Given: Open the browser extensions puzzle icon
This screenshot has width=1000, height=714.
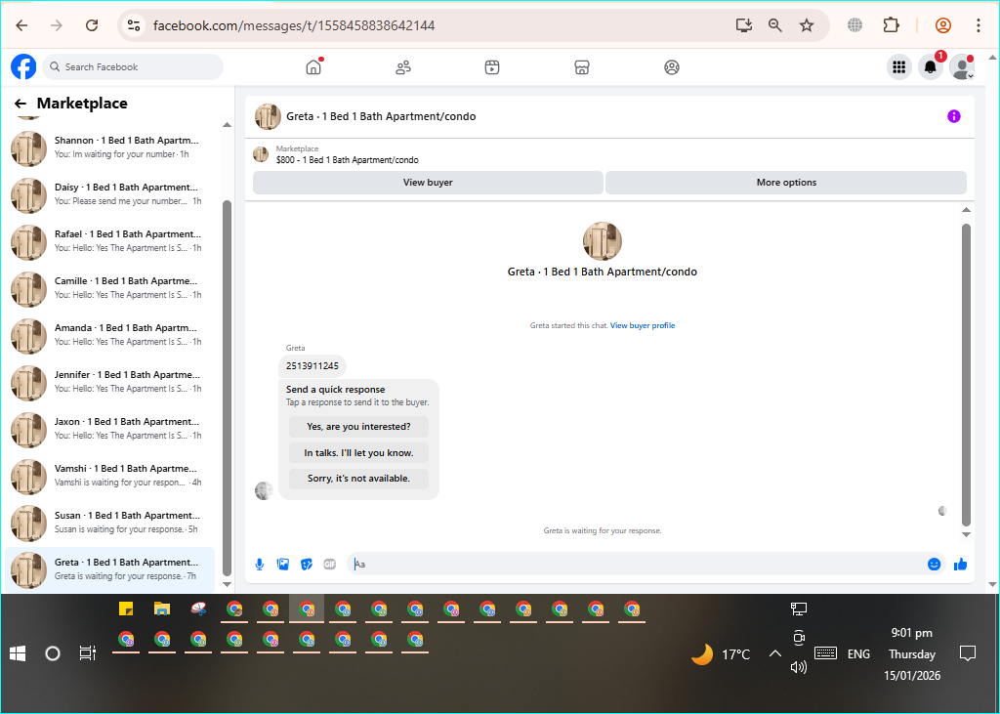Looking at the screenshot, I should [891, 25].
